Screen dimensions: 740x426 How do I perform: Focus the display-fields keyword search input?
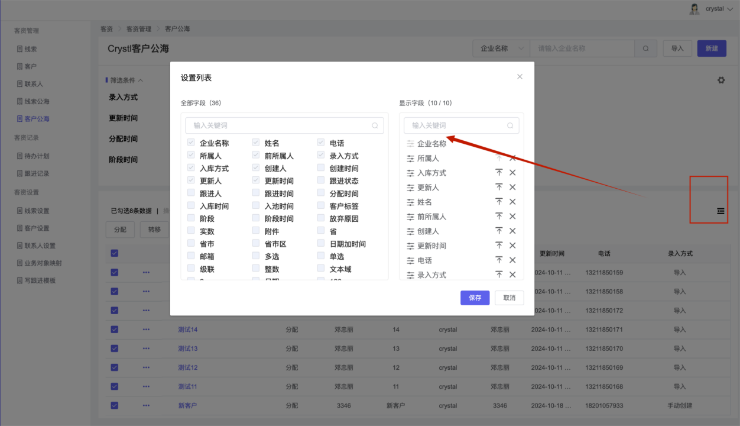pyautogui.click(x=462, y=125)
